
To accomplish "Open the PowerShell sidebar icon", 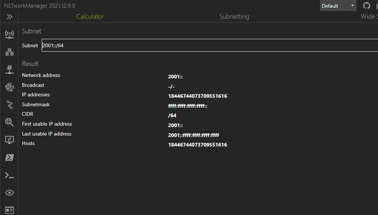I will click(x=10, y=157).
